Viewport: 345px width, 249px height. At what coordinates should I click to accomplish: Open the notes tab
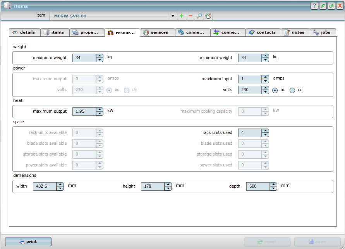tap(295, 32)
